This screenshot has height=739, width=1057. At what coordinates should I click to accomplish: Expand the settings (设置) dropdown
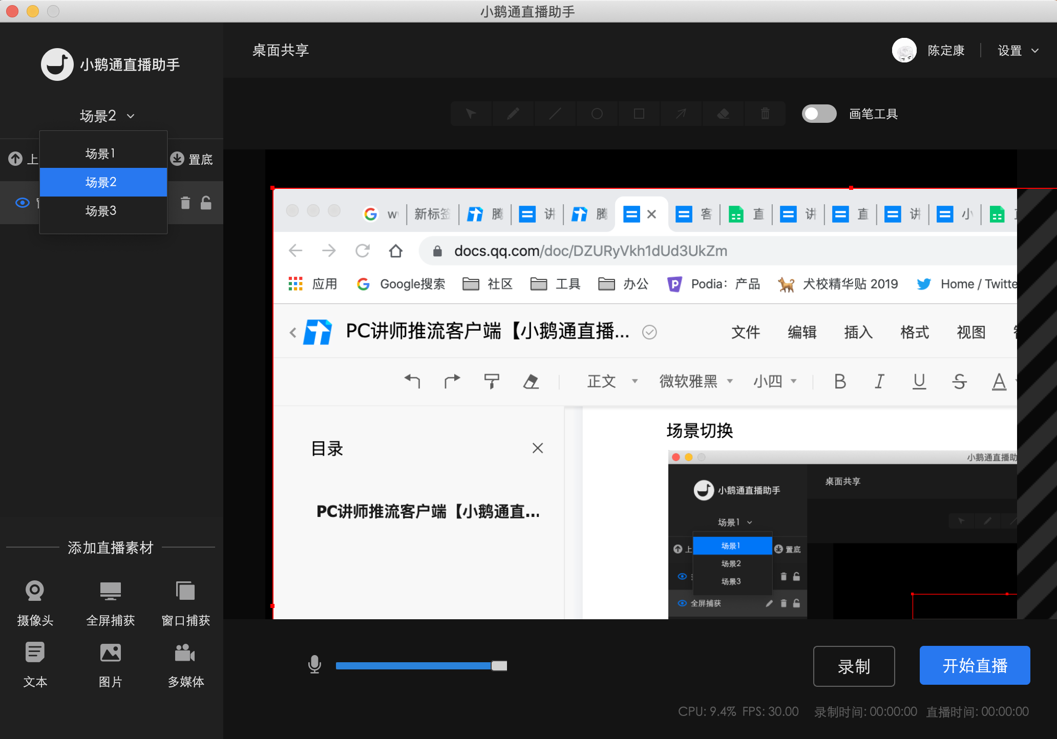(1018, 50)
